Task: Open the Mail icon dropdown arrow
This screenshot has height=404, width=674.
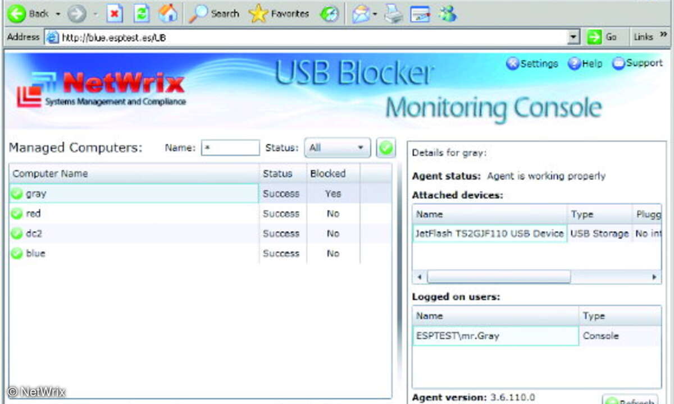Action: pos(375,14)
